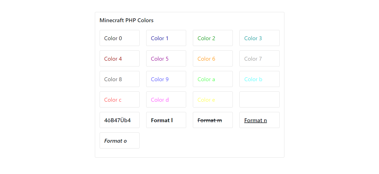379x174 pixels.
Task: Select the dark blue 'Color 1' card
Action: click(166, 38)
